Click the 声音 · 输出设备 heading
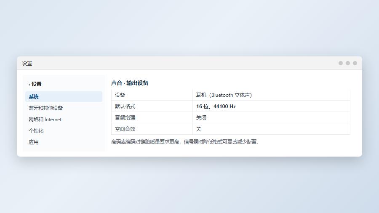 [130, 83]
